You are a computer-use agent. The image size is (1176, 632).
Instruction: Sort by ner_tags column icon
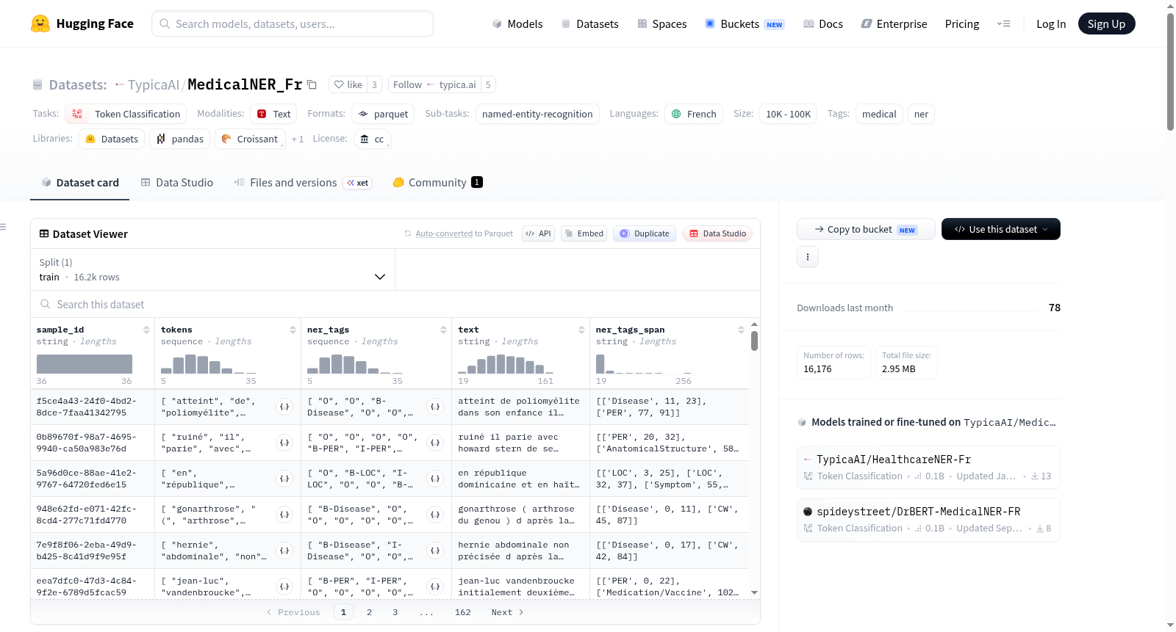(443, 330)
